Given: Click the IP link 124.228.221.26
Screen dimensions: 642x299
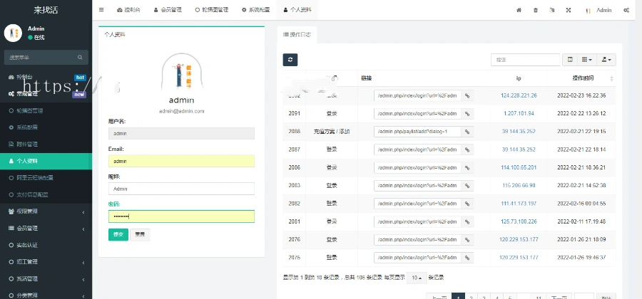Looking at the screenshot, I should pyautogui.click(x=519, y=95).
